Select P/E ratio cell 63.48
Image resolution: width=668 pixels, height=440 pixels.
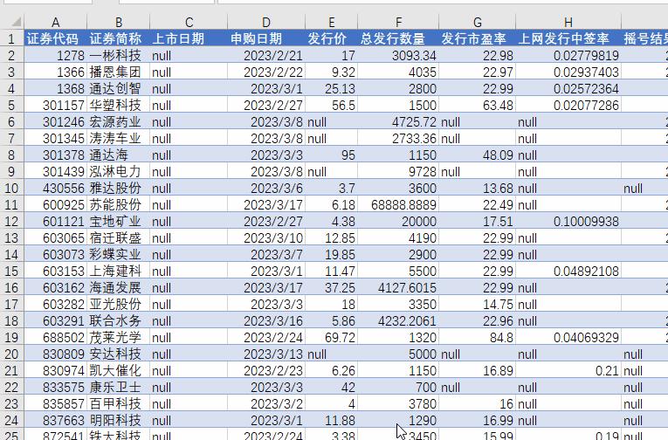477,106
